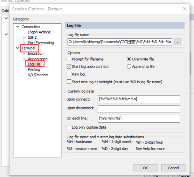
Task: Select the Connection category
Action: pyautogui.click(x=30, y=27)
